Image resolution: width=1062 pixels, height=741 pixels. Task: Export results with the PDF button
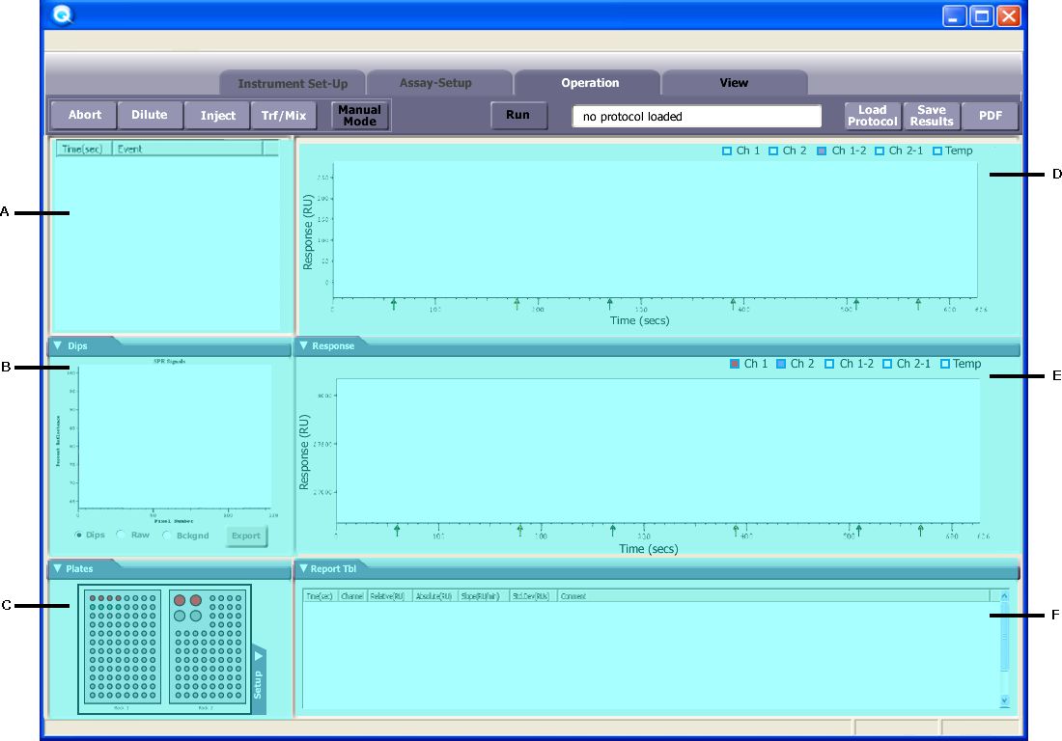click(991, 116)
